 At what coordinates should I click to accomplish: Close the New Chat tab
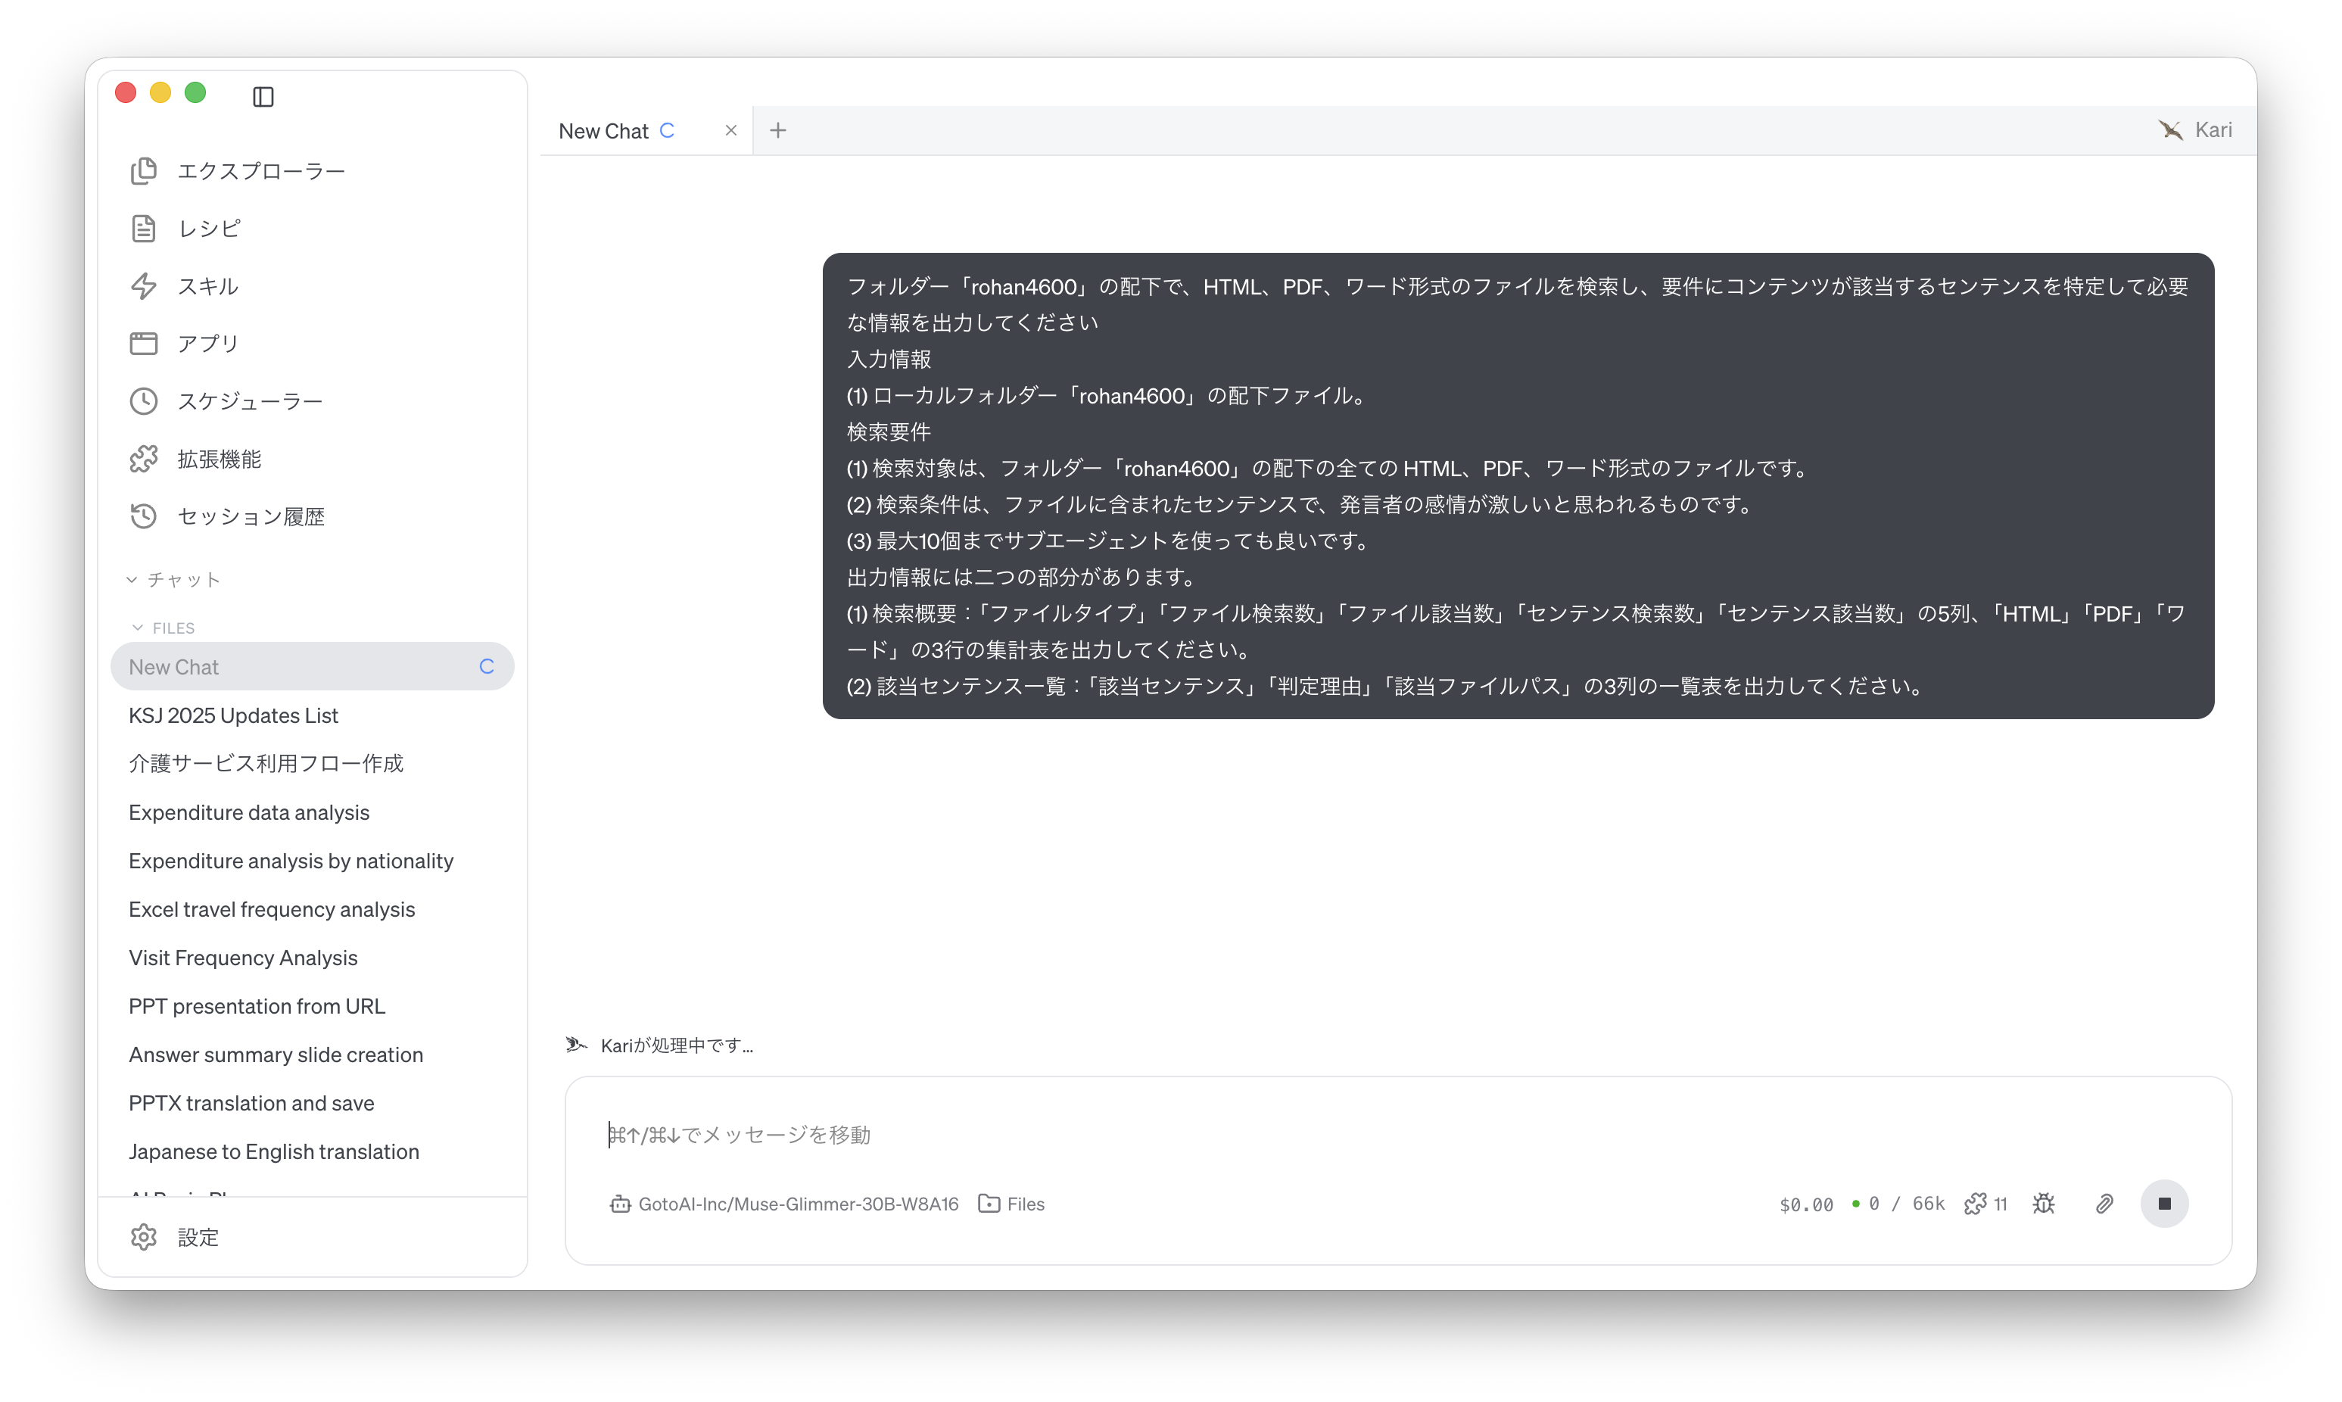(x=731, y=130)
